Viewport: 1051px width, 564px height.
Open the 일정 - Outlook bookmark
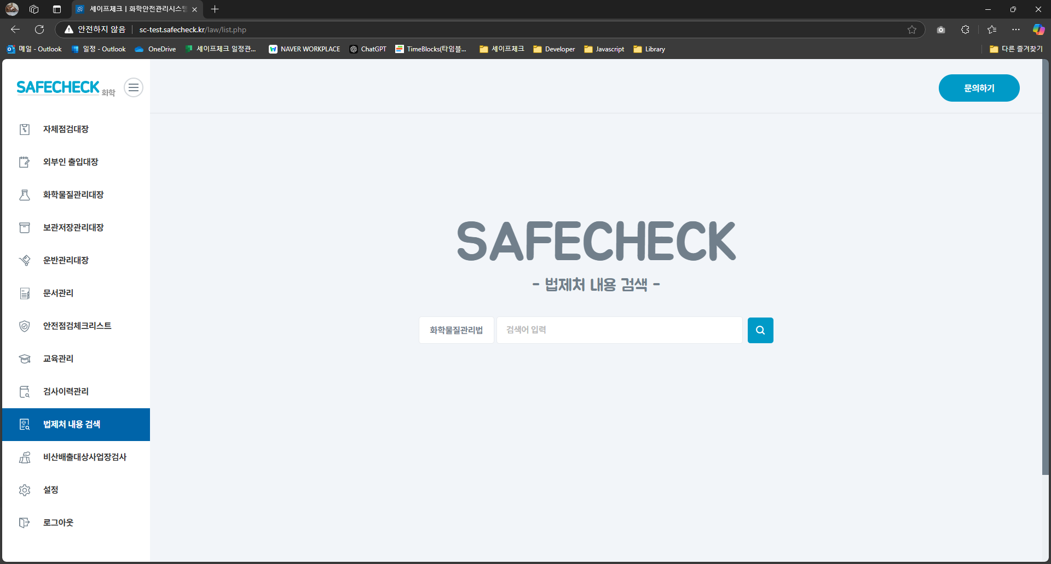(x=99, y=49)
